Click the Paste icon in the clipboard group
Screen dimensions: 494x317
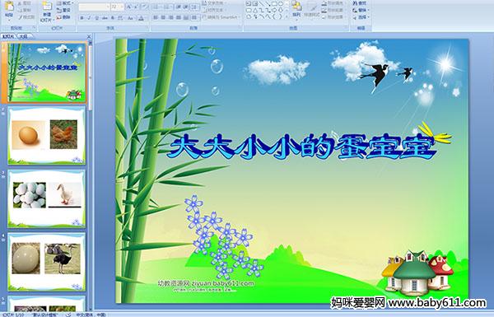tap(9, 9)
